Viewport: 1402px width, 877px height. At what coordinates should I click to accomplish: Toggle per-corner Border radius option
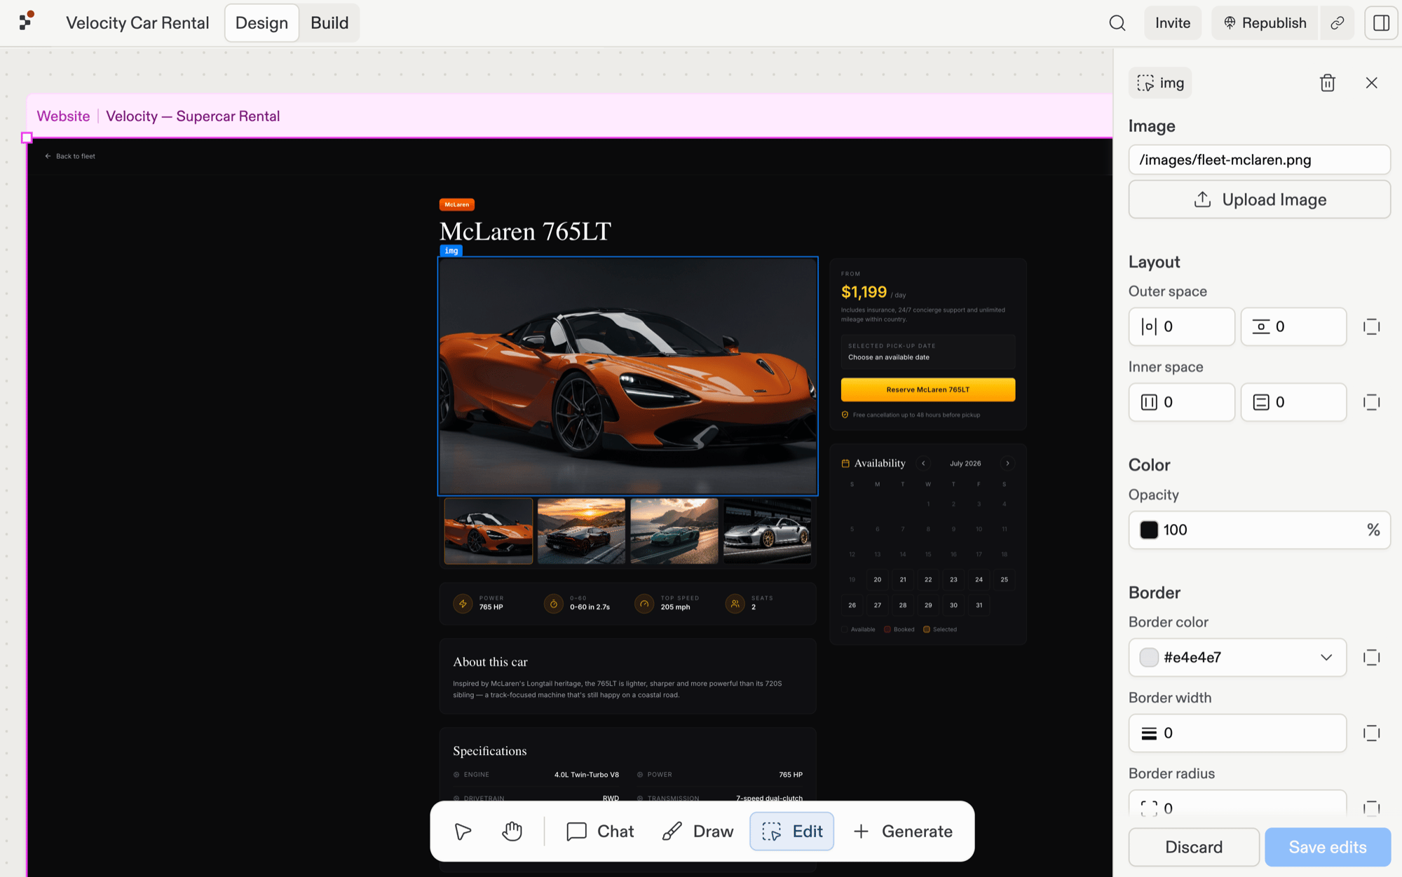(1372, 808)
